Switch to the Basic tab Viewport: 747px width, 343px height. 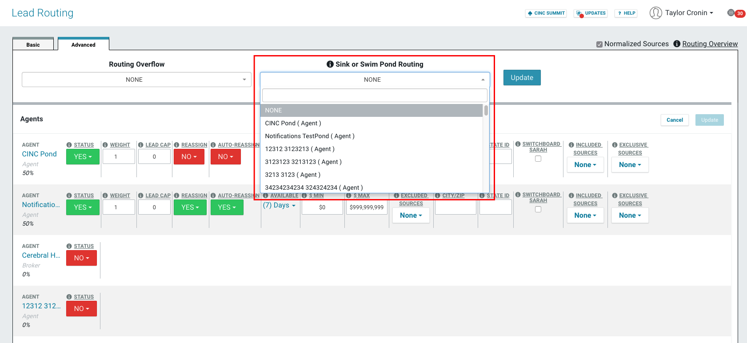[33, 44]
